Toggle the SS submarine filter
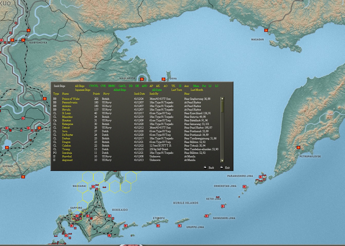This screenshot has width=345, height=246. [180, 86]
